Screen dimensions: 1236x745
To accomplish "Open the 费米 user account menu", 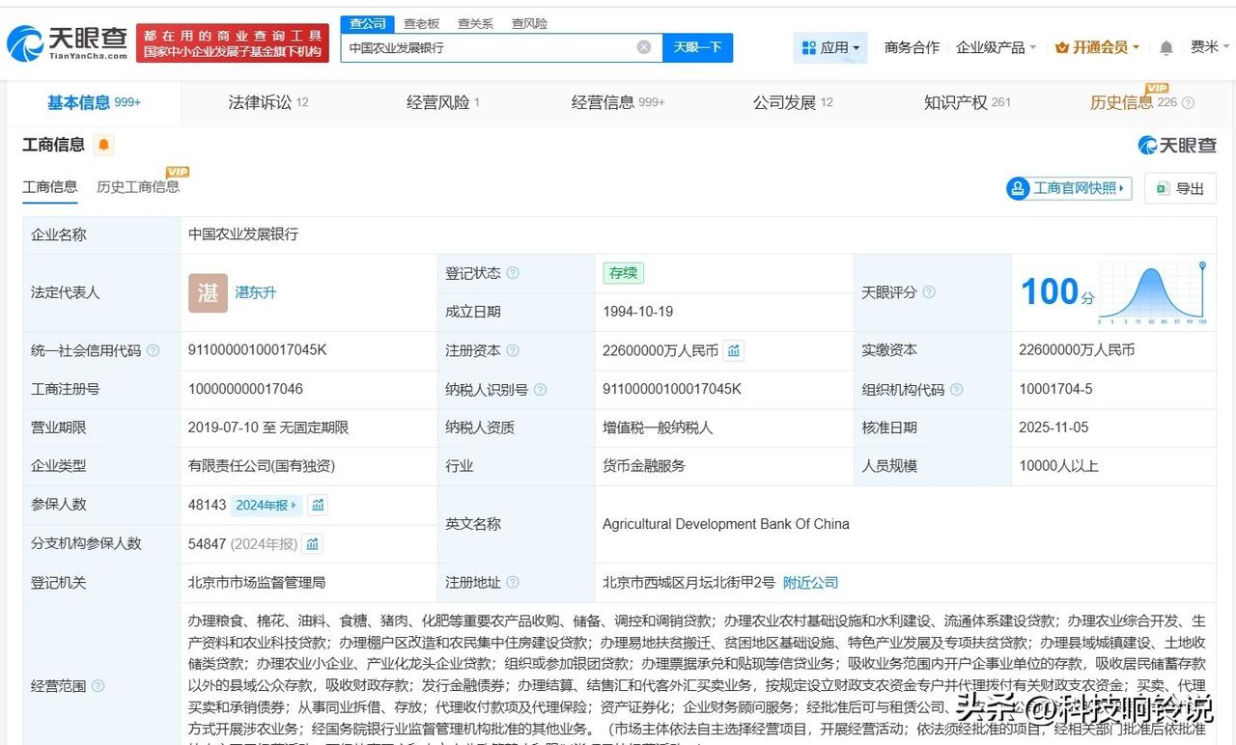I will (1211, 47).
